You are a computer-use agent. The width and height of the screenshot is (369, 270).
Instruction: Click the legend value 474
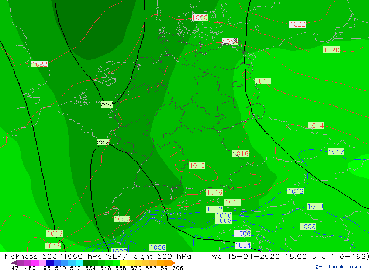click(x=17, y=268)
